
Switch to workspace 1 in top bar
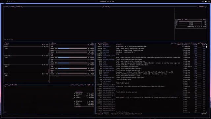pos(5,1)
